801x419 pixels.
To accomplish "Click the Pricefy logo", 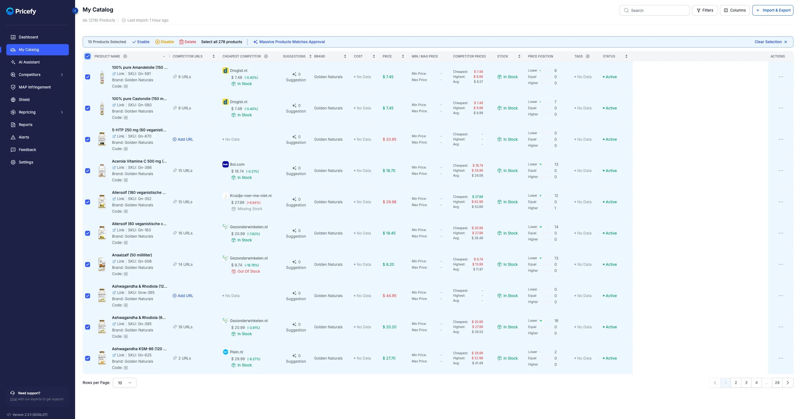I will [21, 11].
